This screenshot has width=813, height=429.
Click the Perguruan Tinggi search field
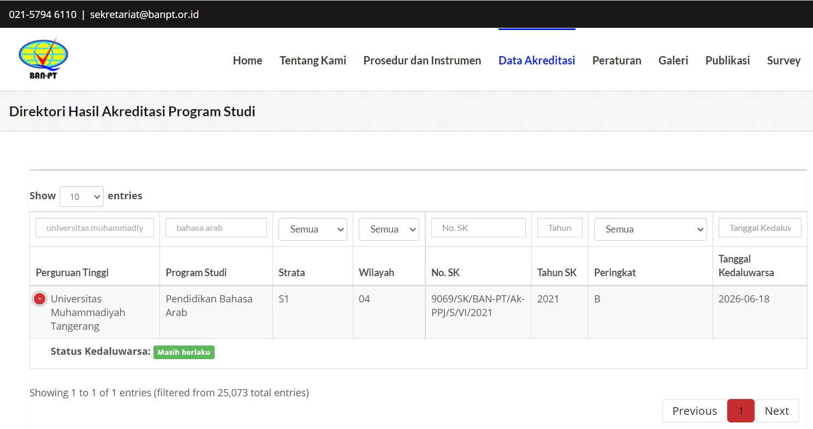pyautogui.click(x=94, y=228)
